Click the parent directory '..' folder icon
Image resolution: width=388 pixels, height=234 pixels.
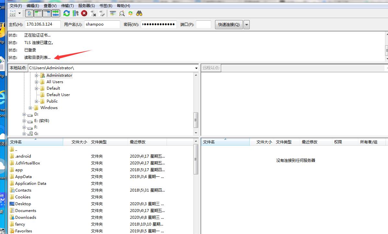click(x=12, y=150)
